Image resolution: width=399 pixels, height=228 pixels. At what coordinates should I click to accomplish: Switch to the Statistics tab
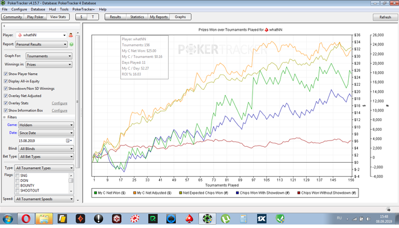click(x=137, y=16)
